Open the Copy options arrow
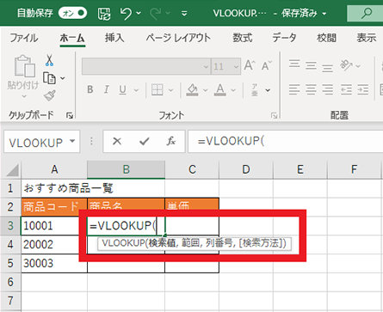The height and width of the screenshot is (312, 383). 63,78
